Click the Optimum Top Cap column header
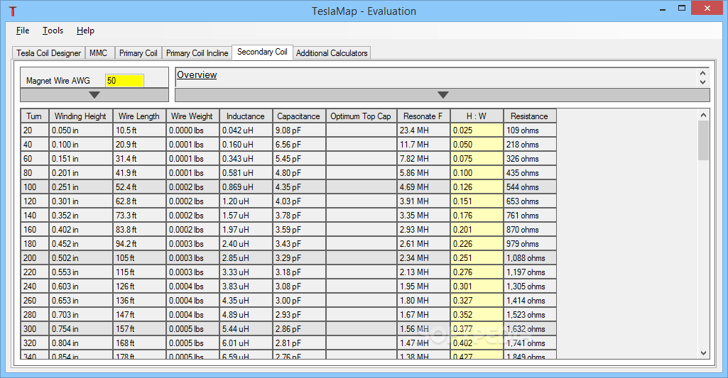 [362, 116]
